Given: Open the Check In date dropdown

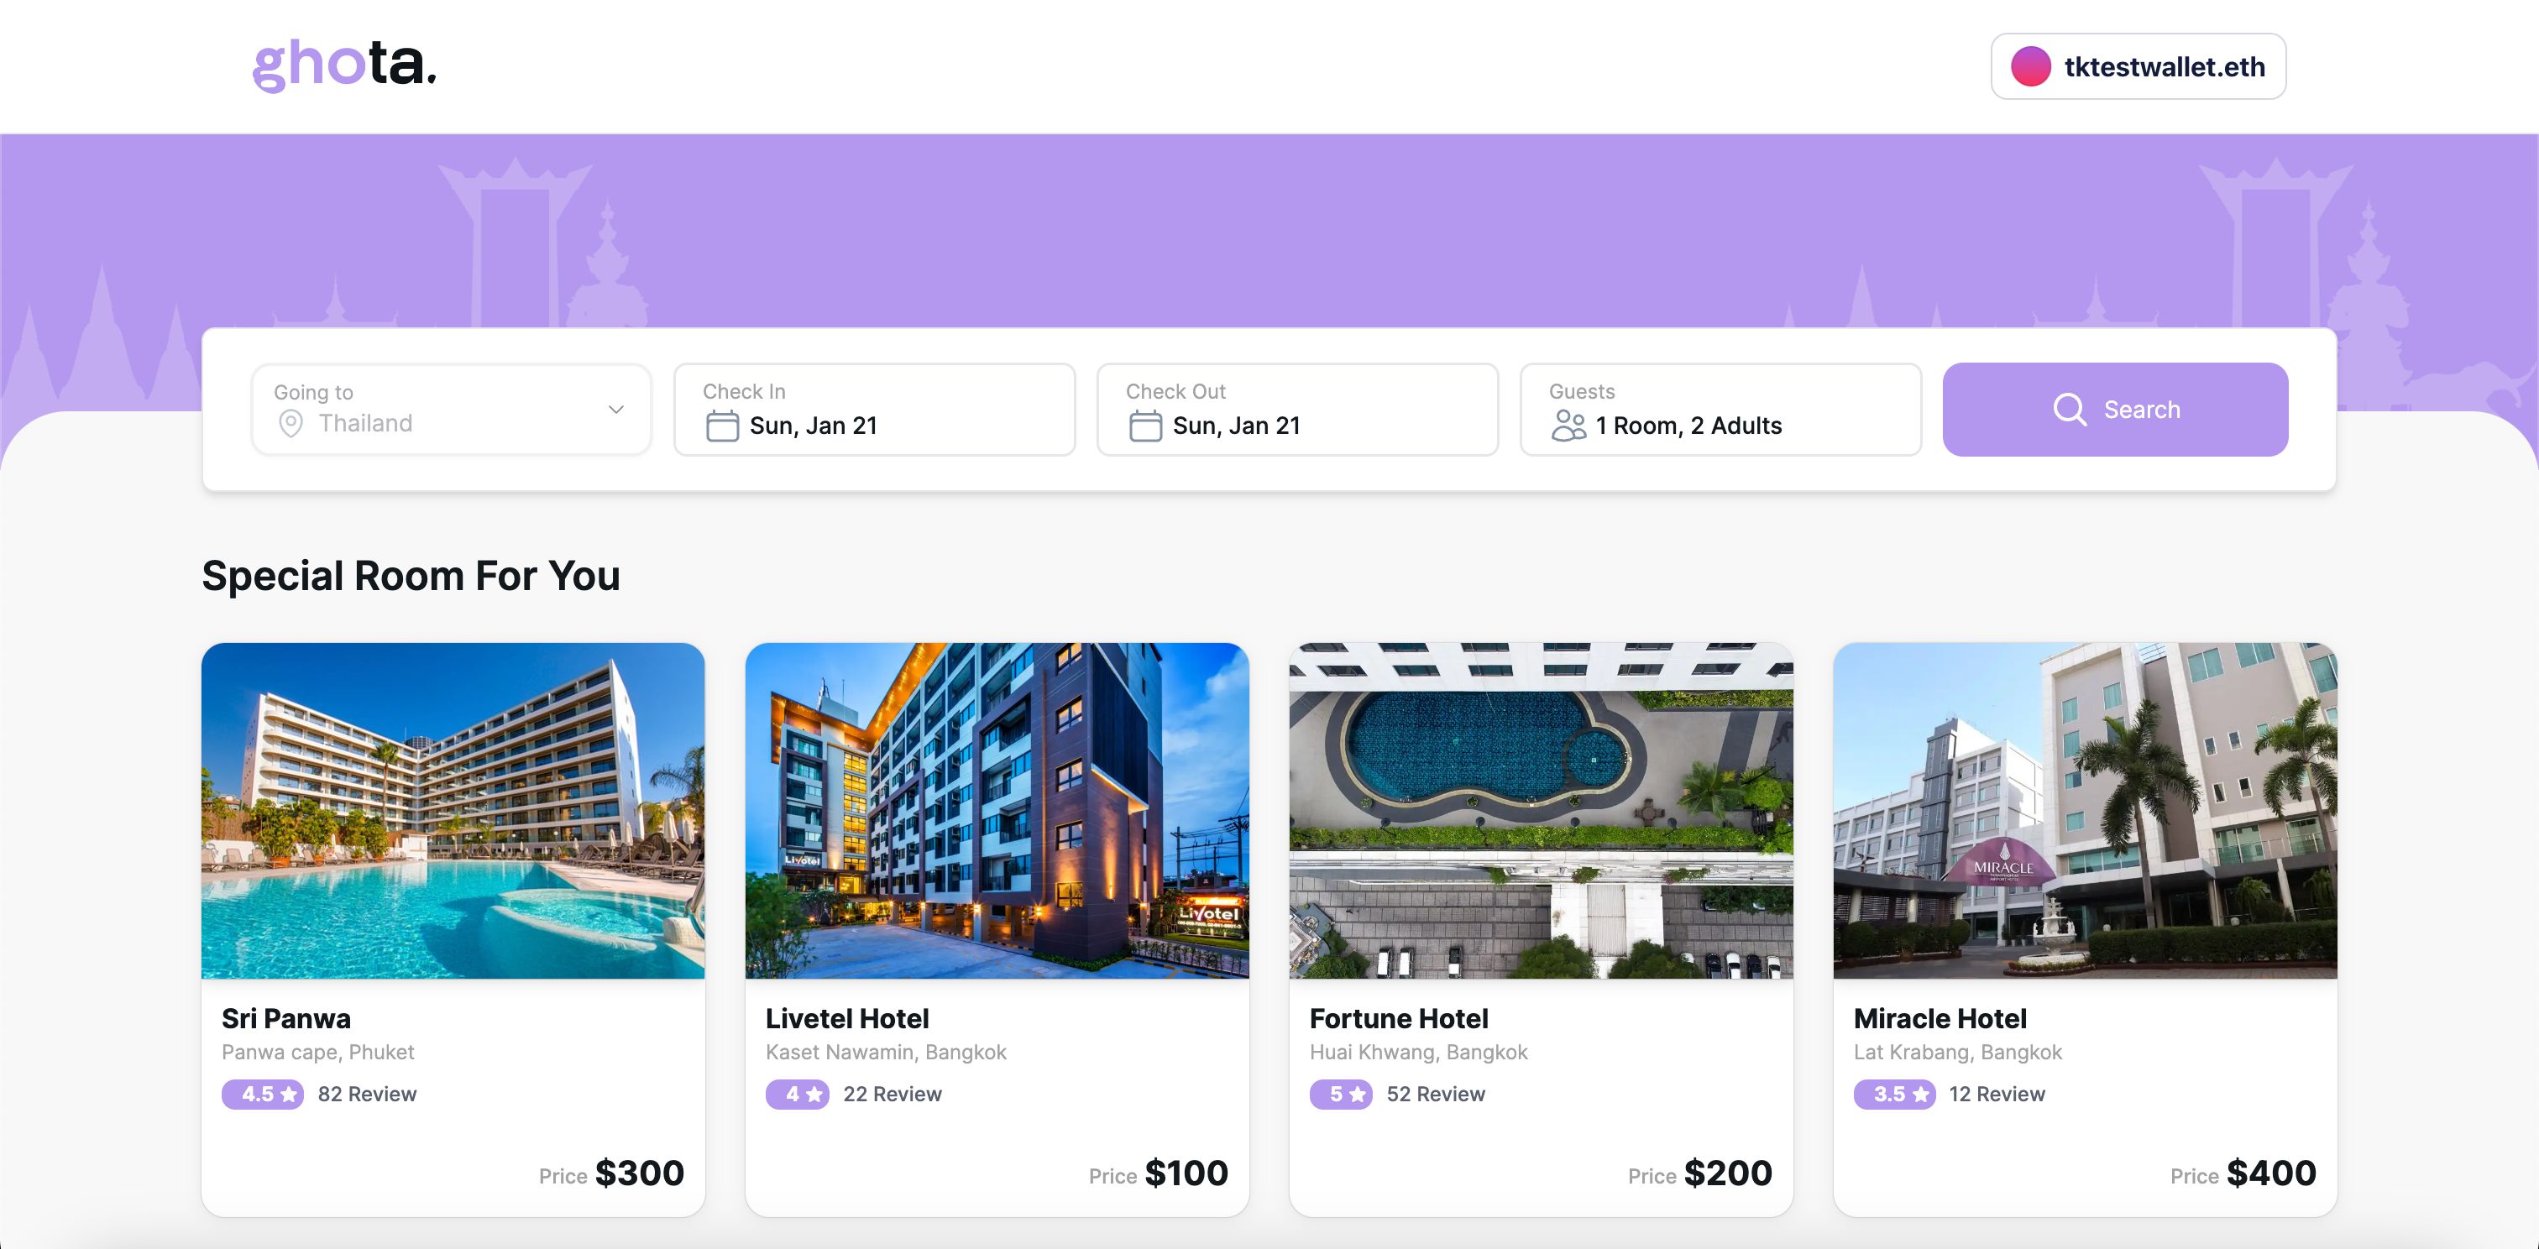Looking at the screenshot, I should pos(874,410).
